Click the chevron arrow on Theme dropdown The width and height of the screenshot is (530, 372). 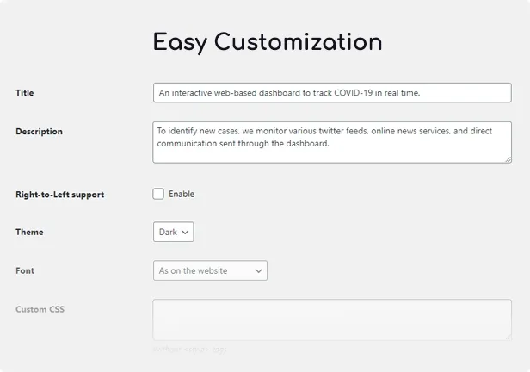[186, 232]
